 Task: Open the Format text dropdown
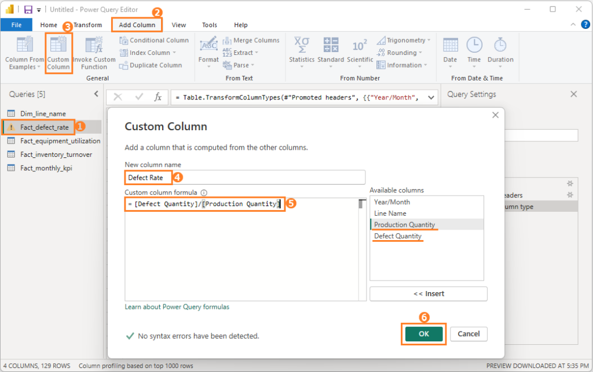point(208,53)
